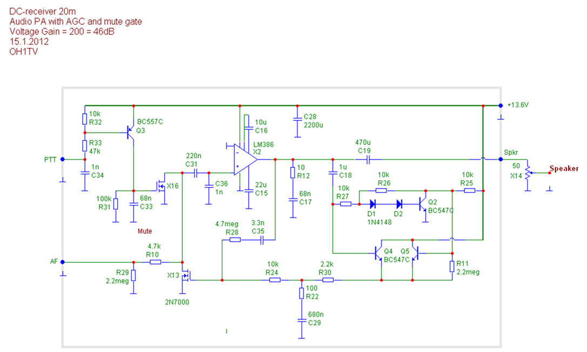The image size is (587, 352).
Task: Select the +13.6V supply terminal
Action: 501,105
